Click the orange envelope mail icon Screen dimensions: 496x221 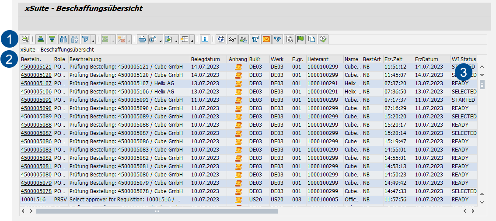click(267, 39)
